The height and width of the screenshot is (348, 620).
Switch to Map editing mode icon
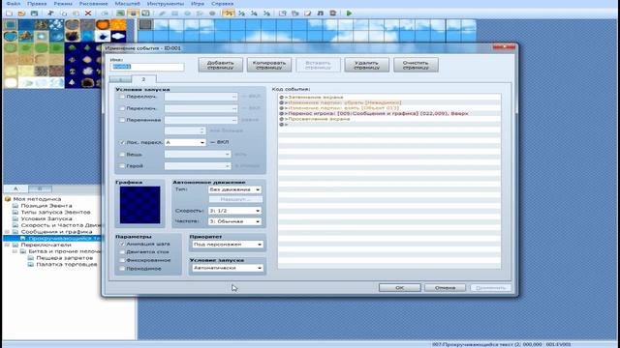(x=120, y=13)
